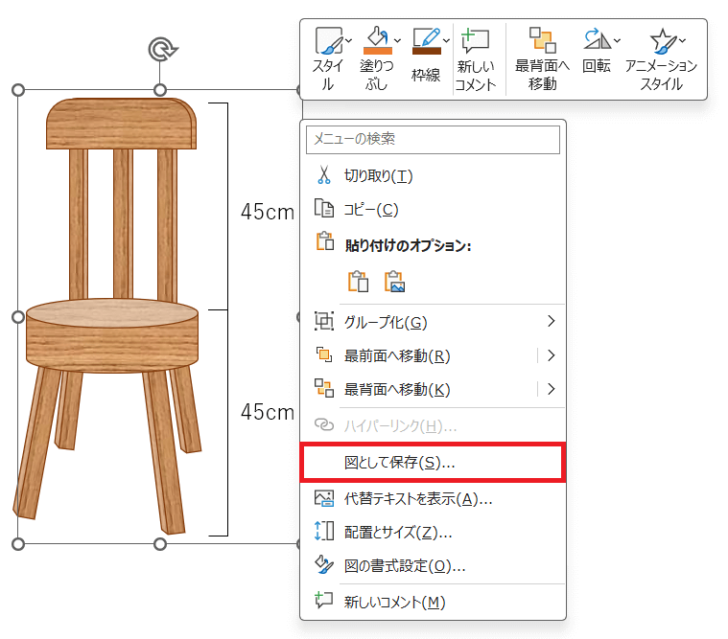The image size is (728, 639).
Task: Click bring-to-front icon beside 最前面へ移動
Action: [324, 354]
